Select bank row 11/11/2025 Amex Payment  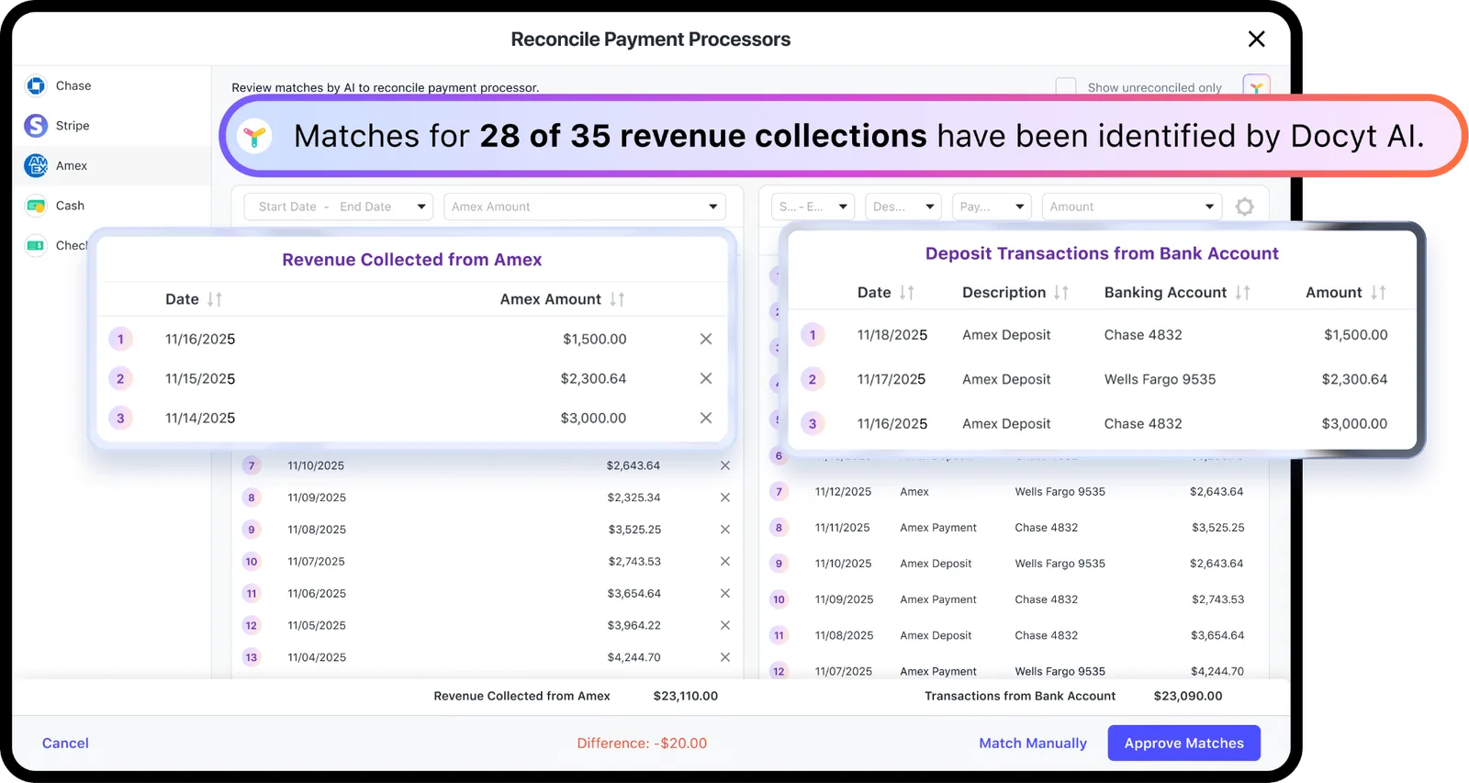[1014, 528]
